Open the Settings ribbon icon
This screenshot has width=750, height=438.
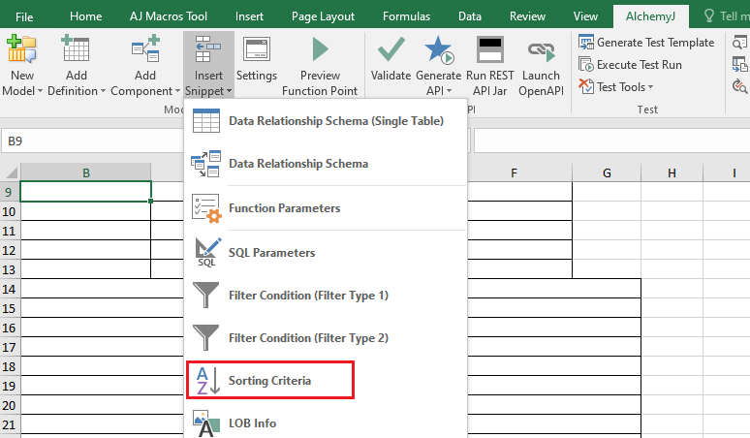(257, 49)
